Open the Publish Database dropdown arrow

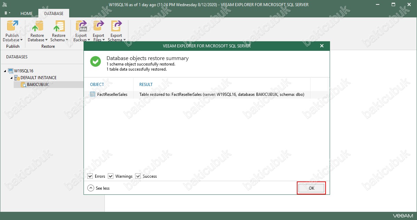click(21, 40)
